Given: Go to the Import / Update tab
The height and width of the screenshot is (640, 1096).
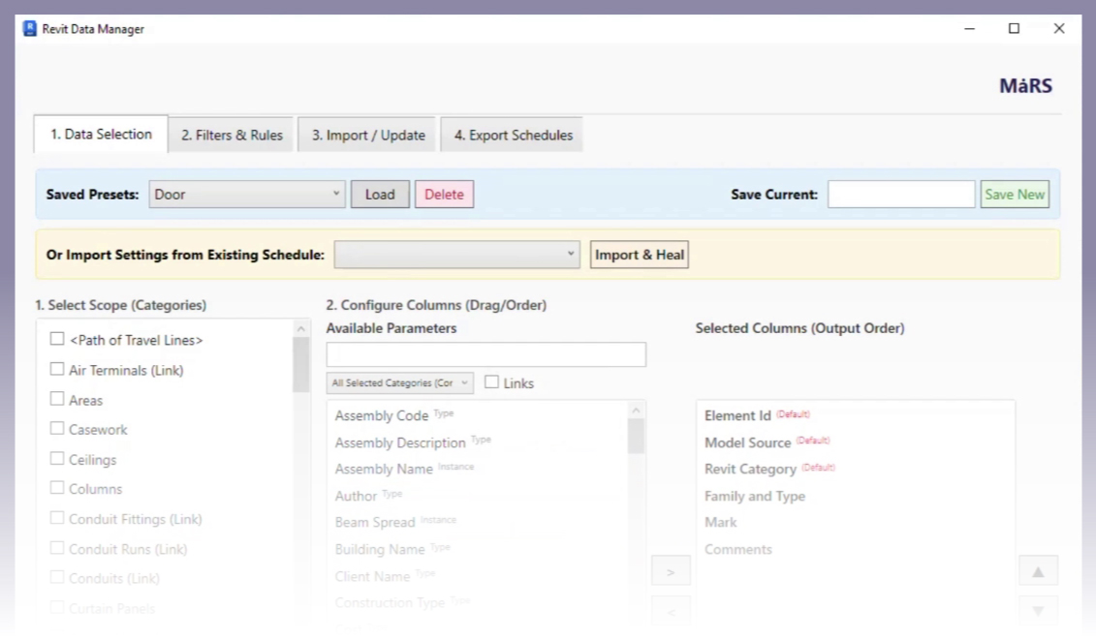Looking at the screenshot, I should pos(368,136).
